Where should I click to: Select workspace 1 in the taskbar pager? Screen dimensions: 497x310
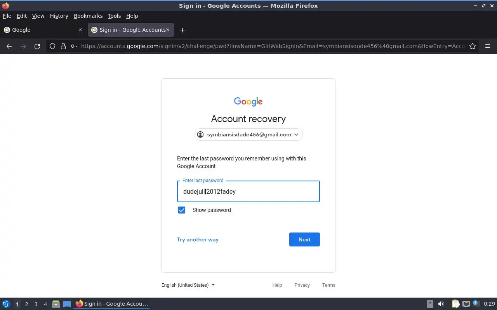(17, 304)
